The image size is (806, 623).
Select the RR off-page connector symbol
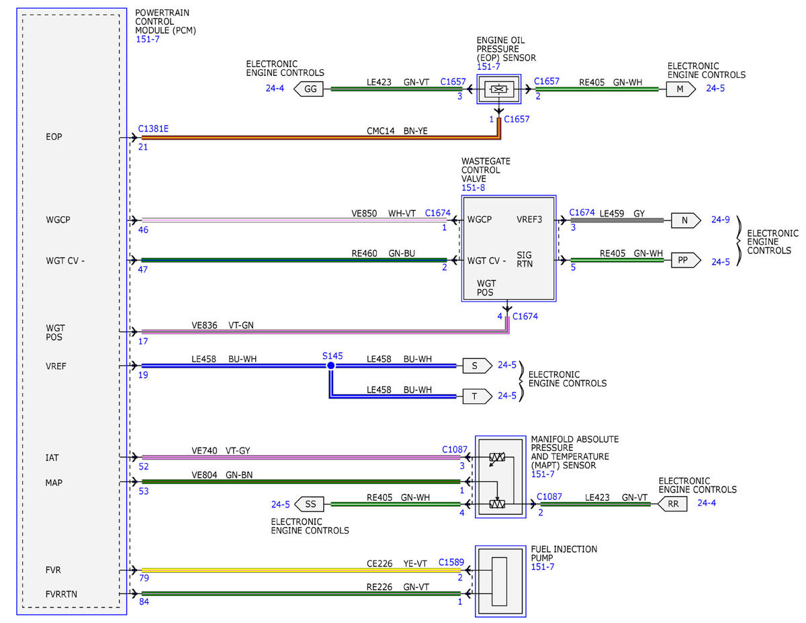point(672,504)
